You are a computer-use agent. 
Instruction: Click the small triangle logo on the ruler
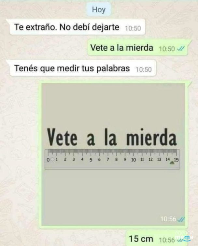point(172,163)
